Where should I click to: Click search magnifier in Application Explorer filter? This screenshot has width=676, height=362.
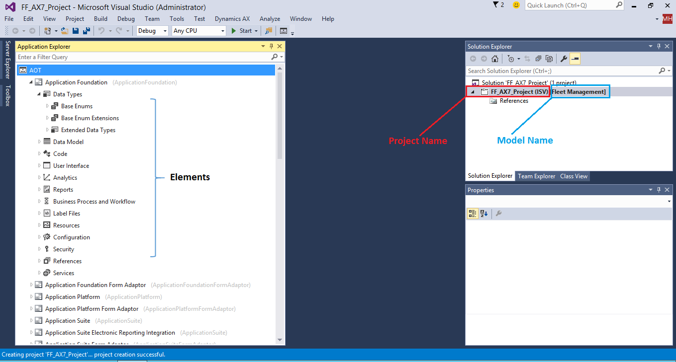275,57
